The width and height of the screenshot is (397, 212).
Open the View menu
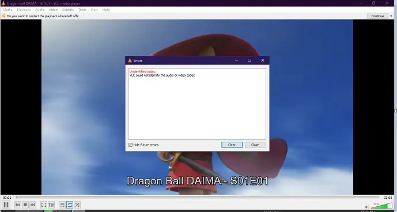coord(94,10)
